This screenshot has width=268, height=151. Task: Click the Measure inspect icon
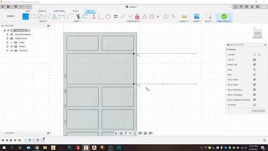click(x=184, y=17)
